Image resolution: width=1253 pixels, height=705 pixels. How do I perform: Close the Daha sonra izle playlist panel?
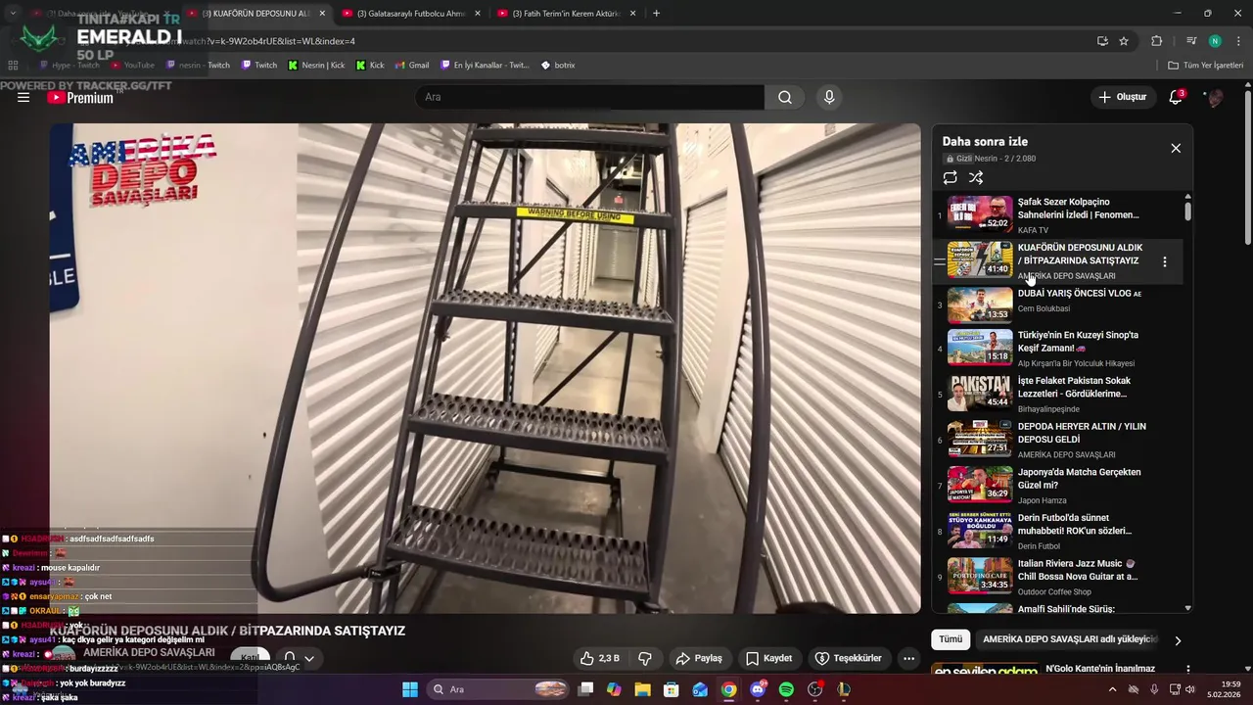point(1176,148)
